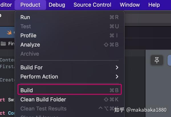Expand the Build For submenu arrow

[x=117, y=67]
